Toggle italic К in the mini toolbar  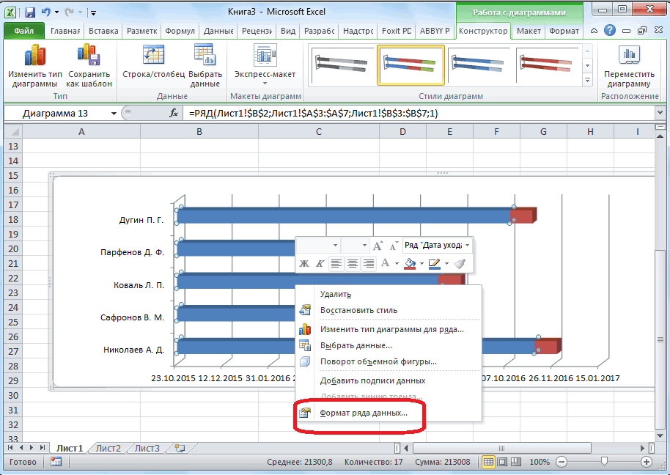coord(320,263)
